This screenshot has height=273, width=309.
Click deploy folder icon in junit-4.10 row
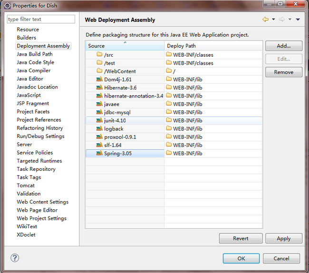pos(169,120)
